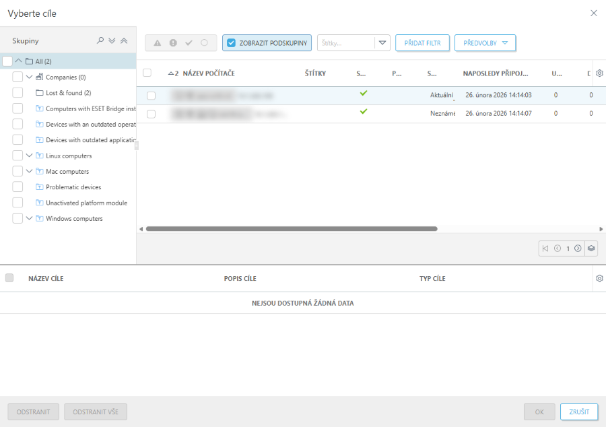Viewport: 606px width, 427px height.
Task: Expand all groups with double-down arrows
Action: (112, 40)
